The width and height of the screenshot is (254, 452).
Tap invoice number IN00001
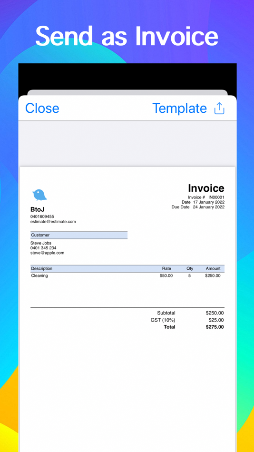(216, 197)
